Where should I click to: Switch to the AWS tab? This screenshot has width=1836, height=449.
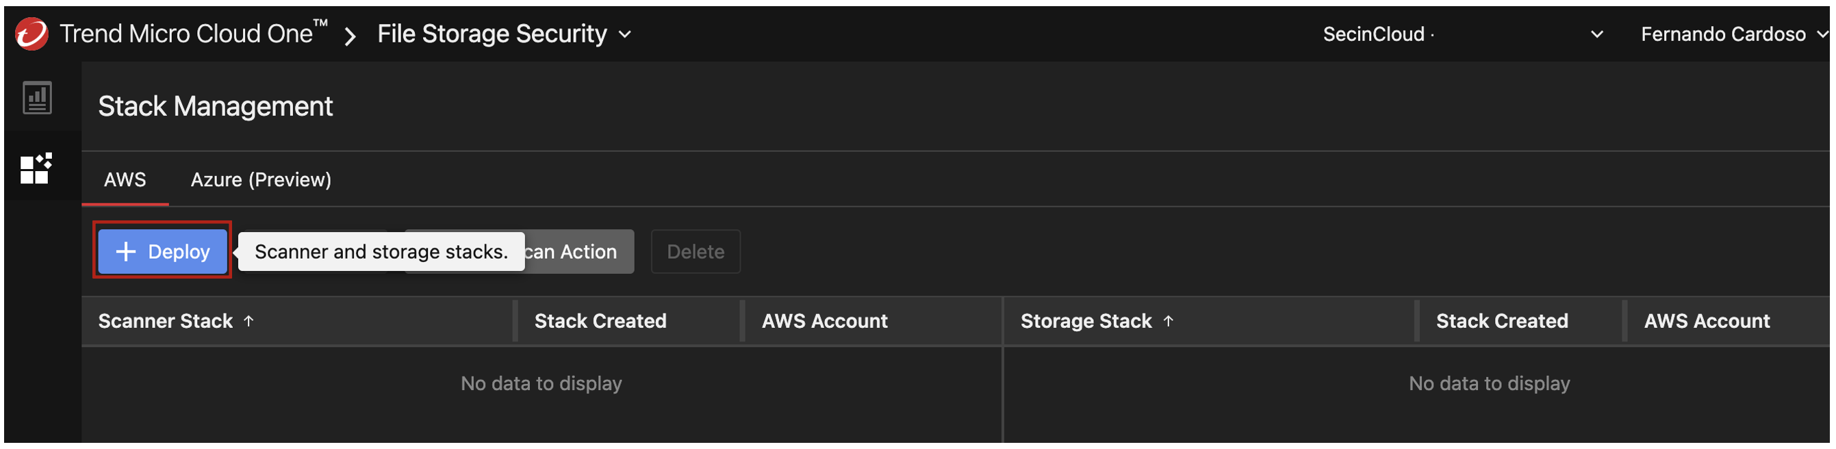click(125, 179)
